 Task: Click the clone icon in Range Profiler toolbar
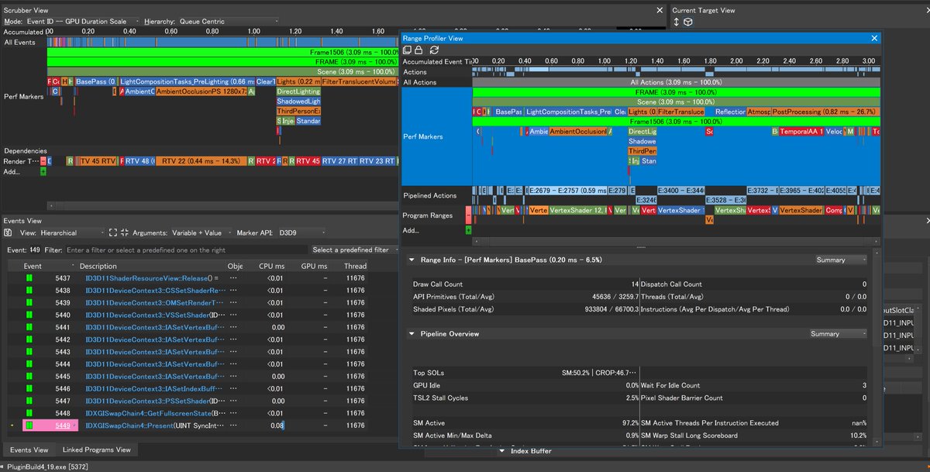(408, 50)
